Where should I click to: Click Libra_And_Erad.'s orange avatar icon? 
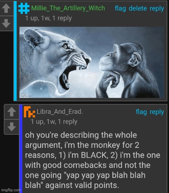29,112
